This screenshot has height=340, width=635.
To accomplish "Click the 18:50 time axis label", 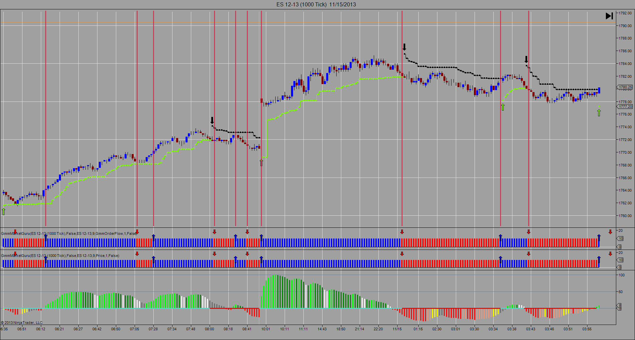I will point(341,329).
